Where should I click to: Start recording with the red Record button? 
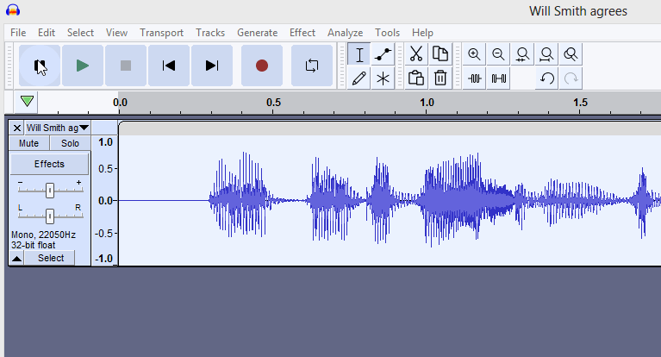262,66
